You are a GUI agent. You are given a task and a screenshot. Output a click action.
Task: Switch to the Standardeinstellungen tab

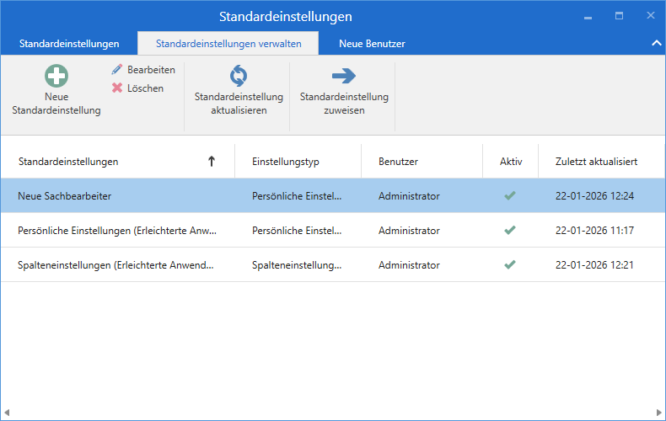(69, 44)
